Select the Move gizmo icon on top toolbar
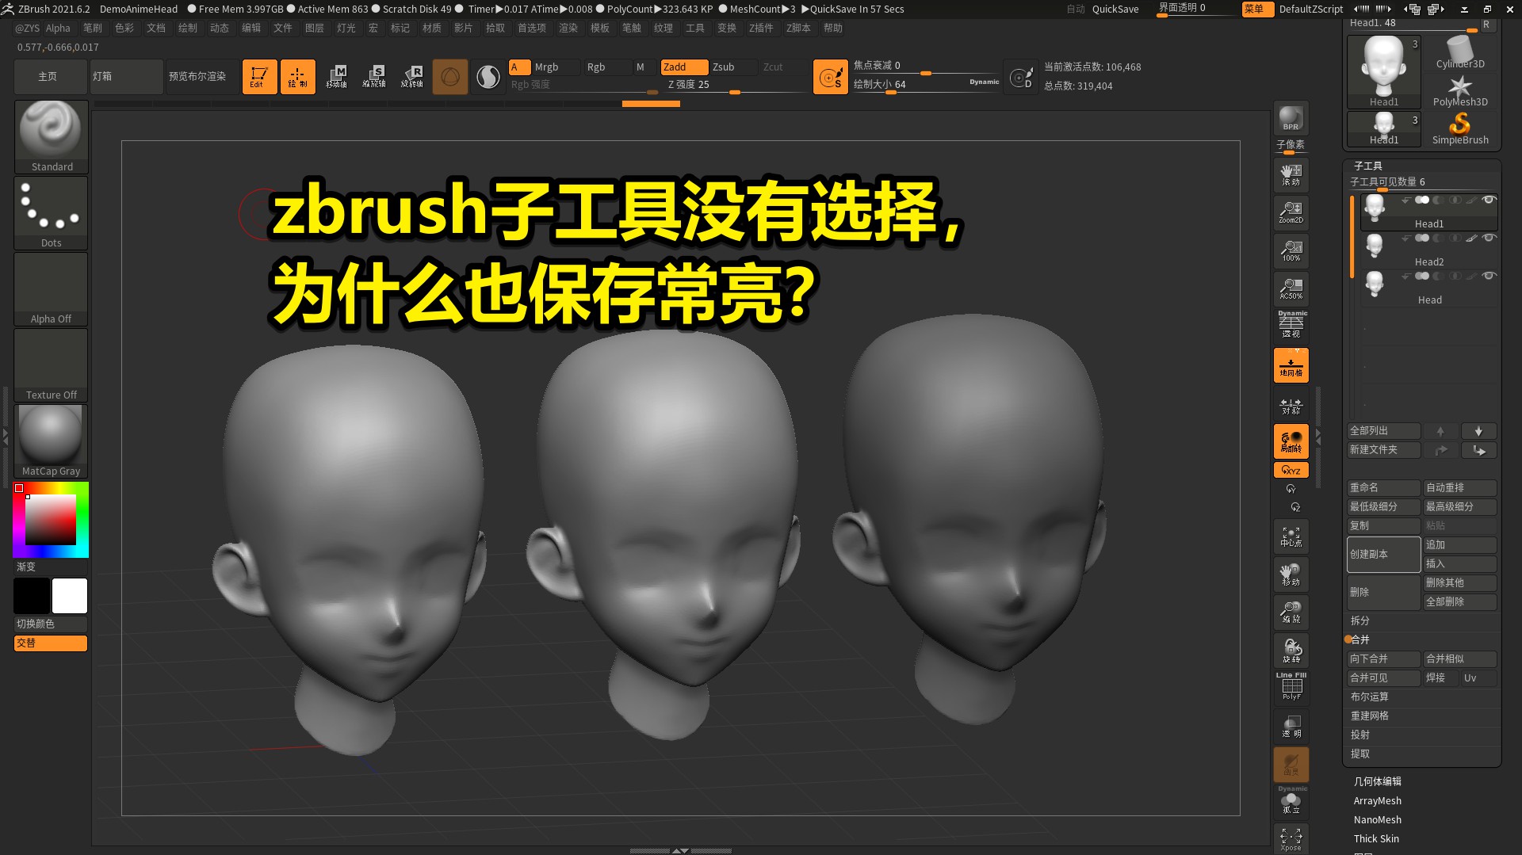The image size is (1522, 855). (x=338, y=76)
